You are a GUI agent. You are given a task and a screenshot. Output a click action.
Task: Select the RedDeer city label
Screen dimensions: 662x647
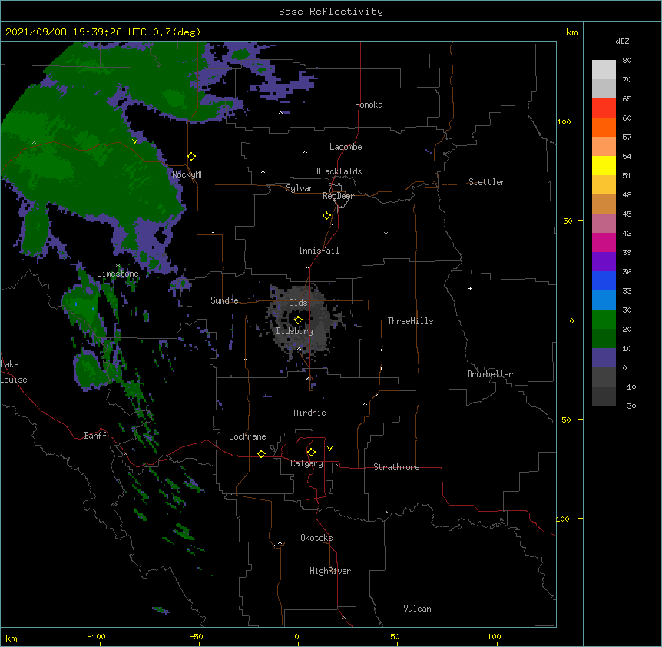click(338, 196)
